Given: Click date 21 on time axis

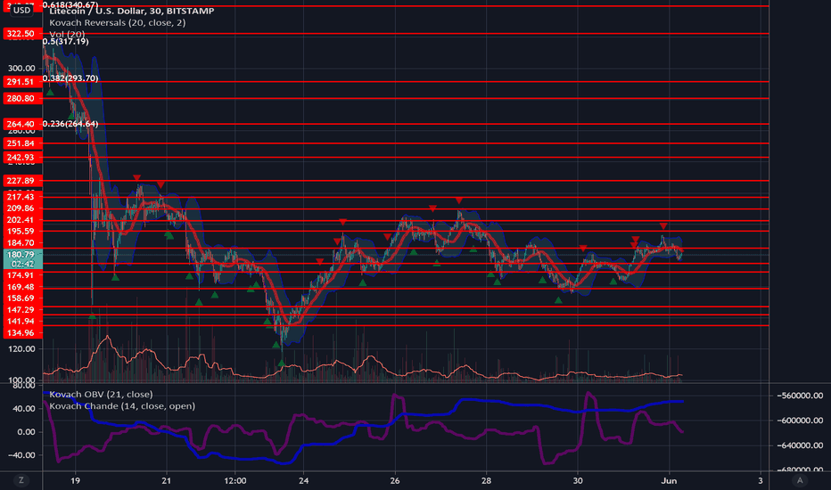Looking at the screenshot, I should coord(167,480).
